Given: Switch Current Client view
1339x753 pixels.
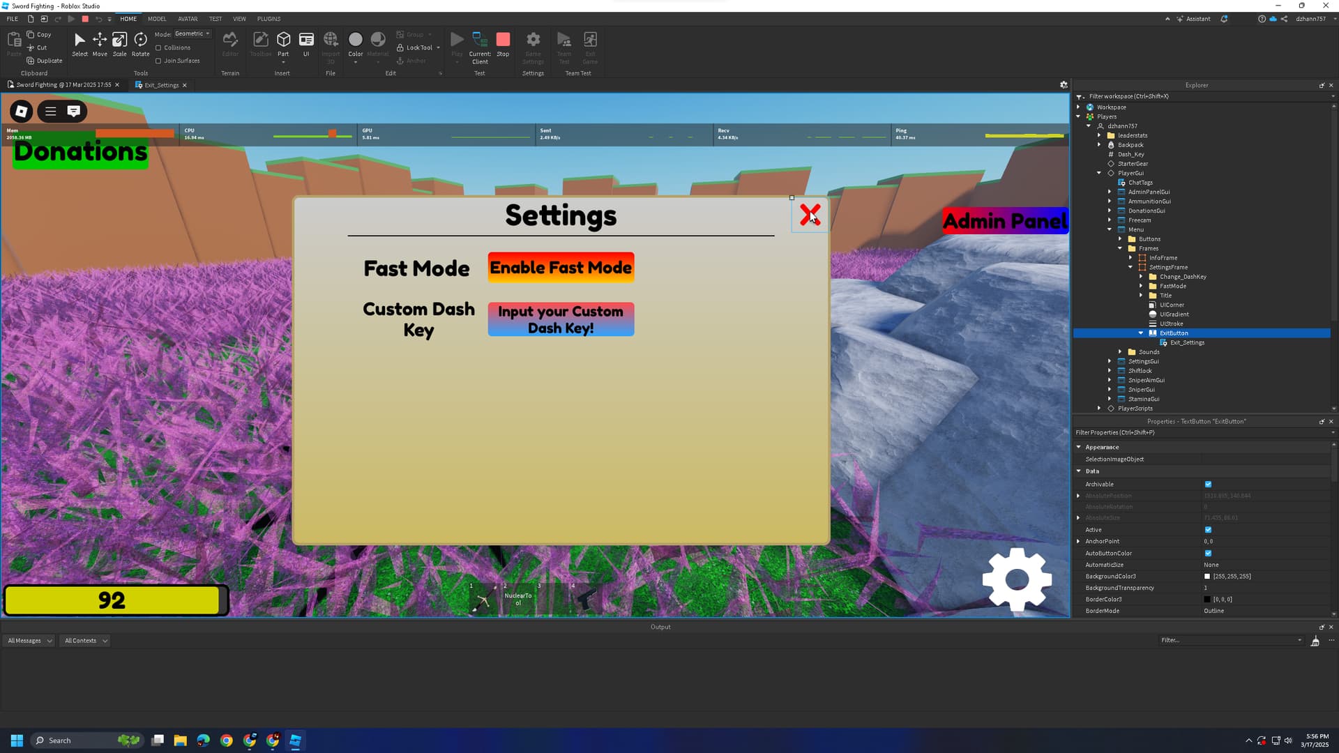Looking at the screenshot, I should point(480,47).
